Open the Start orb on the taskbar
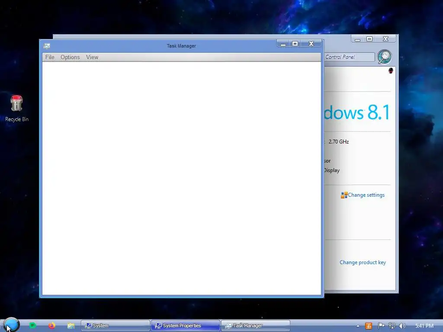The height and width of the screenshot is (332, 443). [x=11, y=325]
